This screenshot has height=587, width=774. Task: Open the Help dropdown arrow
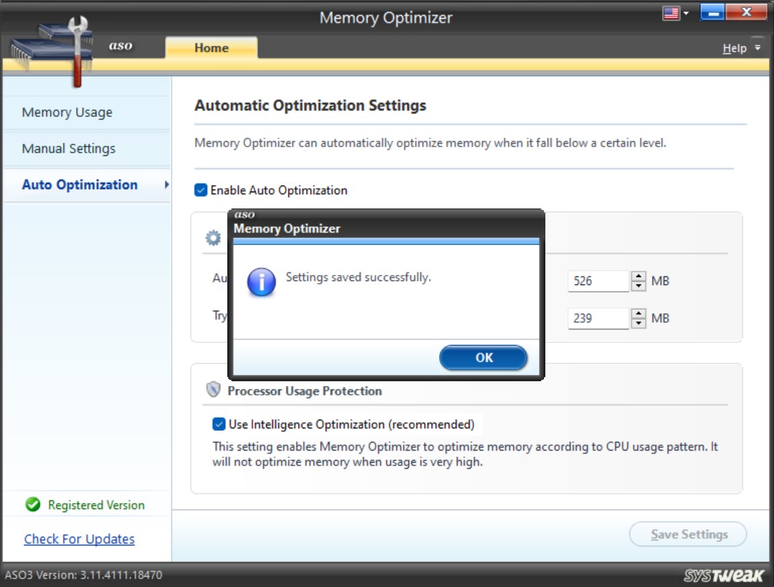(x=757, y=48)
